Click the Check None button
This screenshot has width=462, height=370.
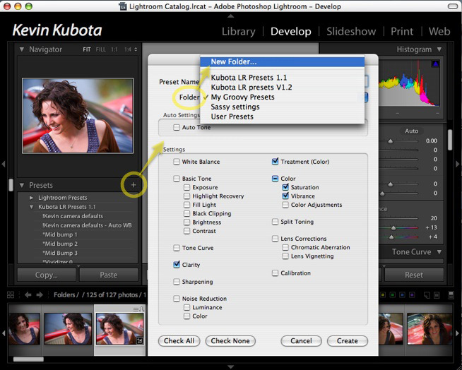[230, 341]
